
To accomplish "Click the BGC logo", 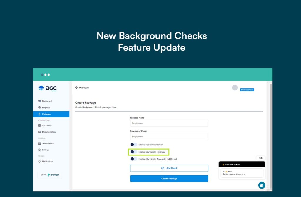I will click(47, 88).
